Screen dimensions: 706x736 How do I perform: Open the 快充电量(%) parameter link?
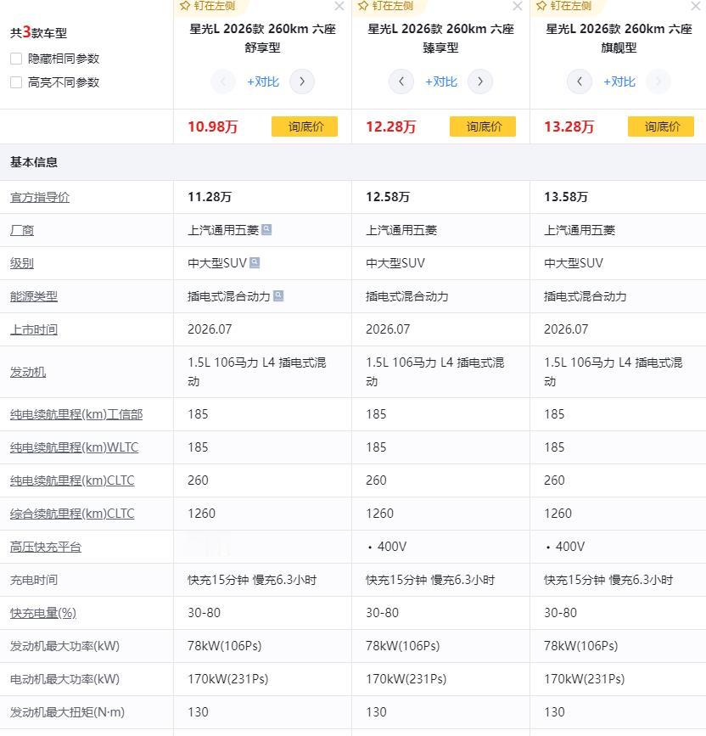(43, 613)
